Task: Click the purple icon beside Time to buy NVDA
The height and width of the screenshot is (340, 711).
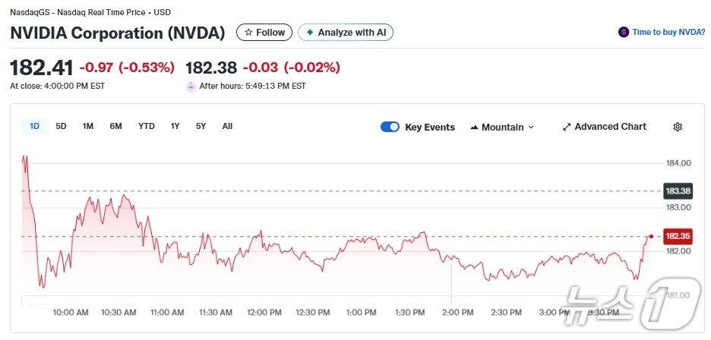Action: [x=624, y=33]
